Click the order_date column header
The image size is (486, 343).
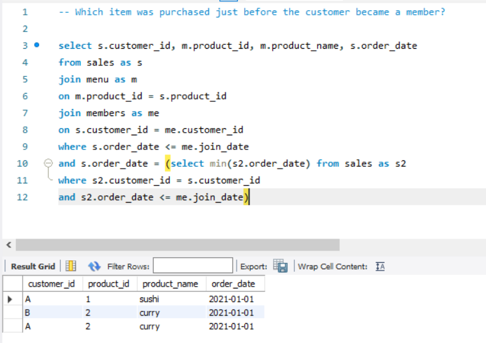click(233, 283)
